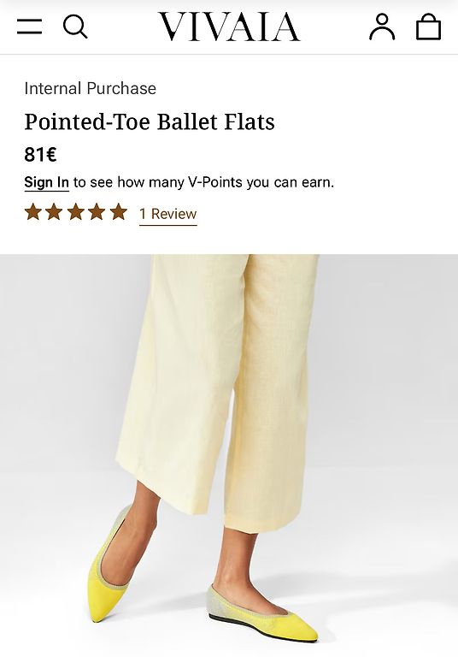Click the Sign In link
This screenshot has height=657, width=458.
[x=46, y=182]
